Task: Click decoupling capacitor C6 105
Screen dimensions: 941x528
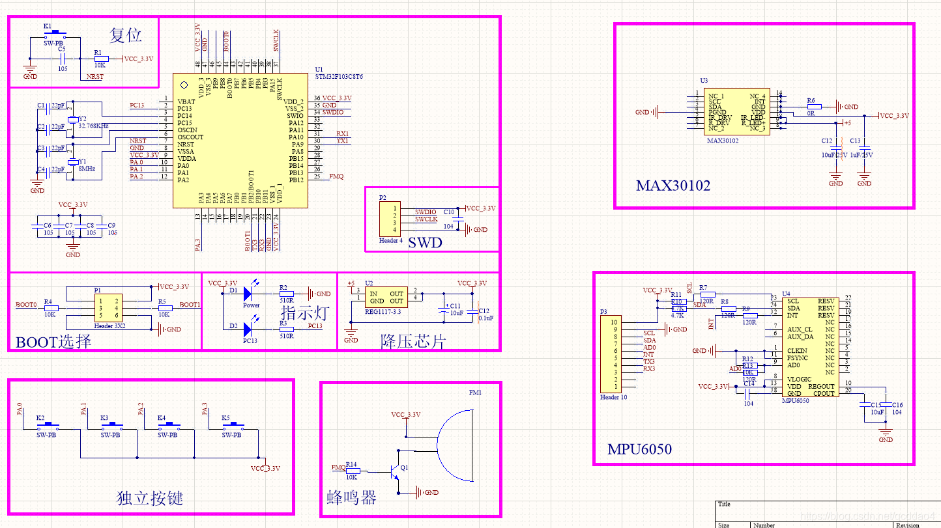Action: click(37, 226)
